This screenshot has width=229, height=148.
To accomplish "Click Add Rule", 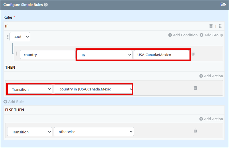I will 13,102.
